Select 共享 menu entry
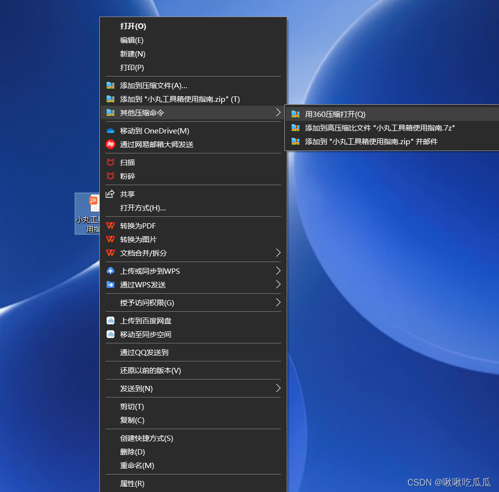The width and height of the screenshot is (499, 492). point(193,194)
